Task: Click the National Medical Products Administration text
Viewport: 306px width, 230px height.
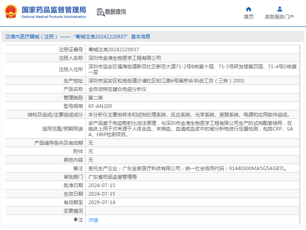Action: [54, 17]
